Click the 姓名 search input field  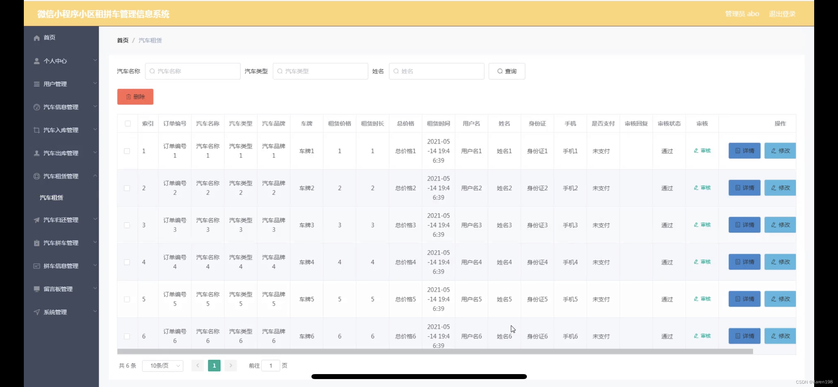click(437, 71)
